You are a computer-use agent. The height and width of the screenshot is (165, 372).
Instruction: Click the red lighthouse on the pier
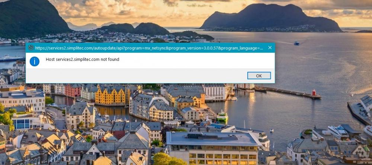tap(314, 93)
